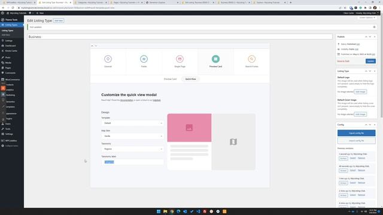Restore the '1 second ago' revision
The height and width of the screenshot is (215, 383).
click(343, 158)
